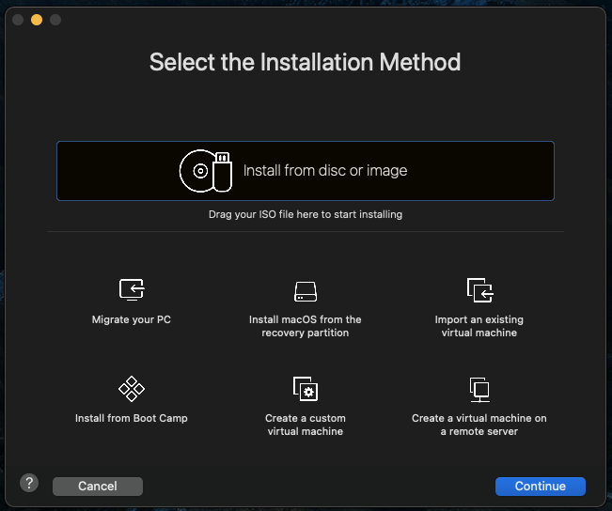Image resolution: width=612 pixels, height=511 pixels.
Task: Click Create a custom virtual machine text
Action: 306,425
